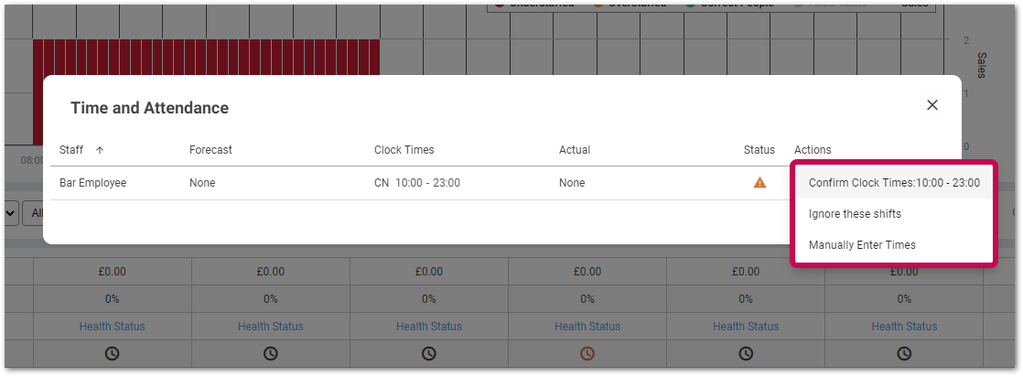
Task: Click the clock icon right of the orange clock
Action: pos(746,353)
